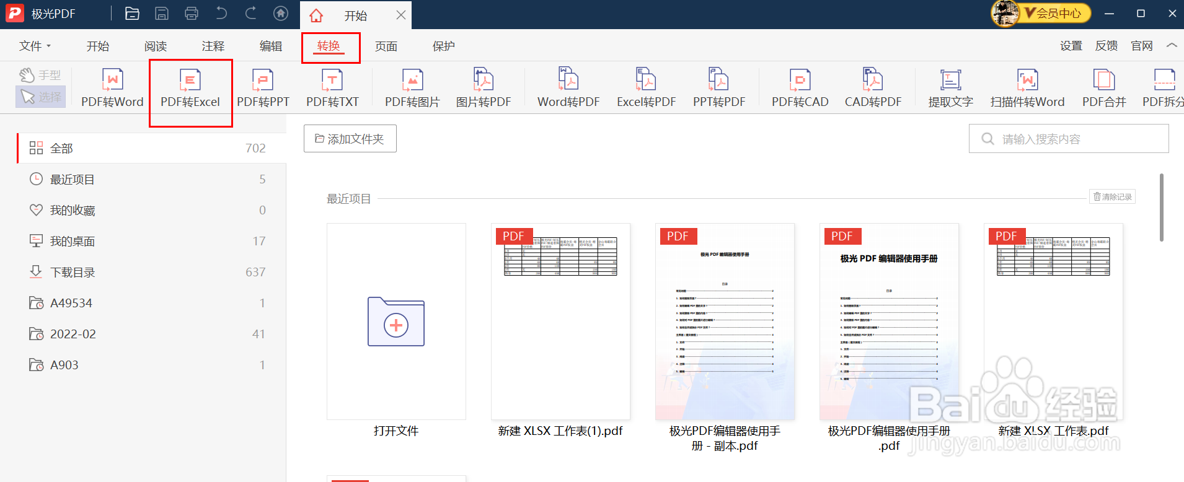Switch to the 页面 ribbon tab
This screenshot has width=1184, height=482.
386,46
